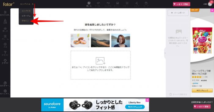Click the empty-gallery picture icon in right panel

(x=179, y=32)
